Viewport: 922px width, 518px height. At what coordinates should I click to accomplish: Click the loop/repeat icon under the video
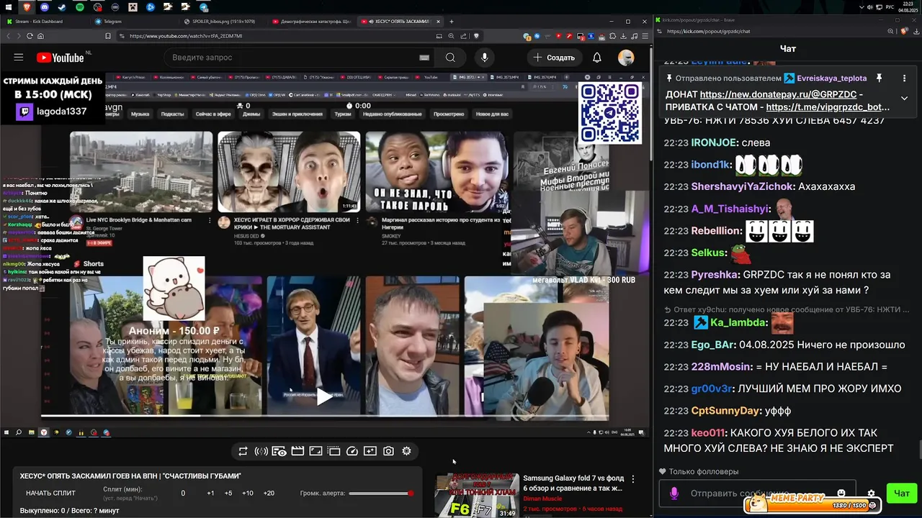click(243, 451)
